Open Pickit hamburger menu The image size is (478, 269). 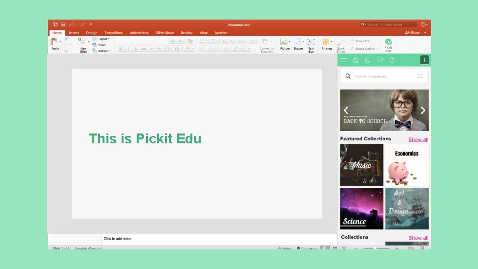tap(344, 60)
